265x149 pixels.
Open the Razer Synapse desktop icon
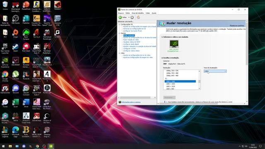26,34
